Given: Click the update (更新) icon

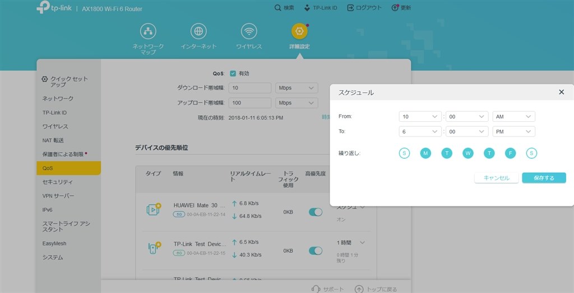Looking at the screenshot, I should click(395, 8).
